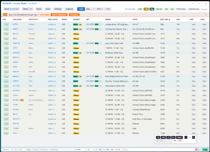Click callsign link KL7IUI
The height and width of the screenshot is (152, 210).
pos(16,86)
